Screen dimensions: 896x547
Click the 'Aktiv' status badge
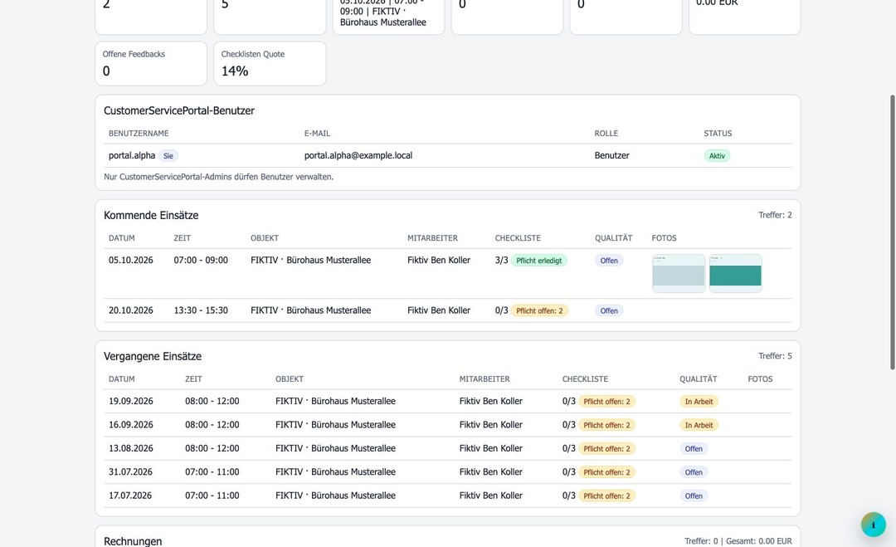717,156
